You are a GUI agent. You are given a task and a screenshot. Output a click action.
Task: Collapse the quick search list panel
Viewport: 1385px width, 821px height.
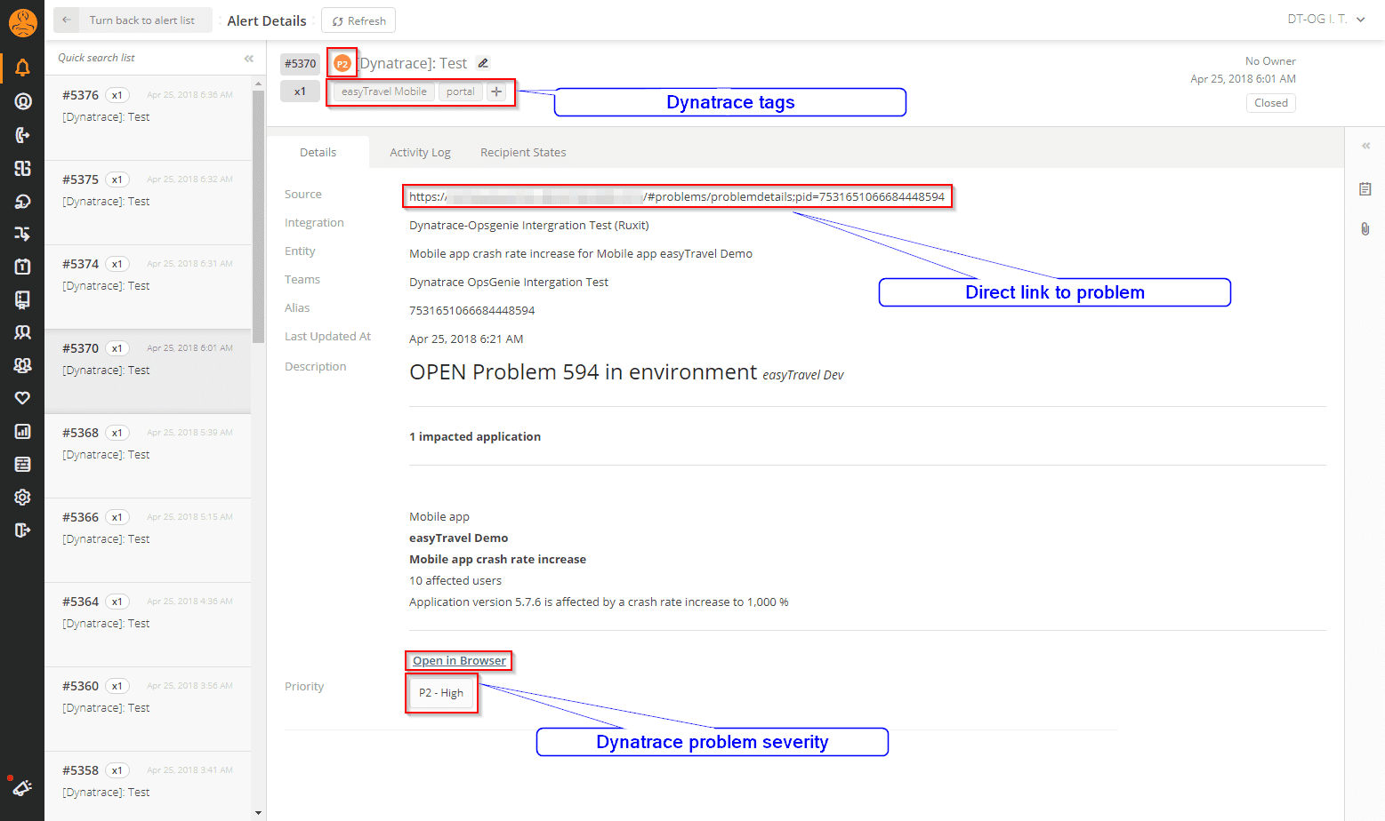(x=249, y=59)
